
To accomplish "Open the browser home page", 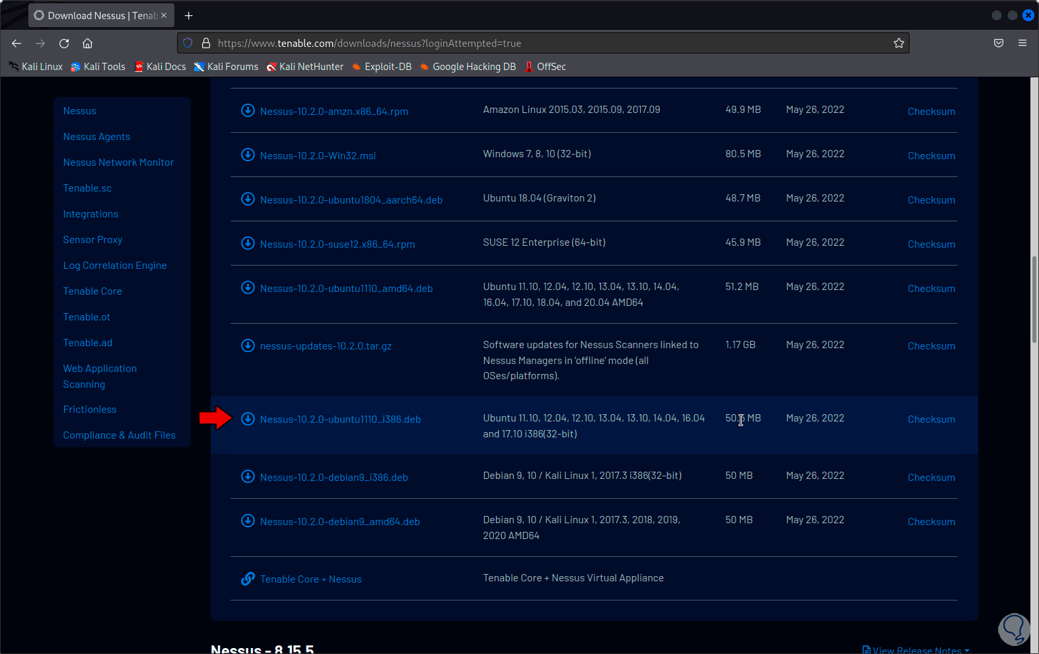I will tap(87, 43).
